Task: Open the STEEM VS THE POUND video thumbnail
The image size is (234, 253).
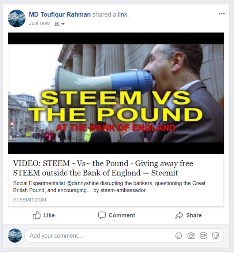Action: point(116,93)
